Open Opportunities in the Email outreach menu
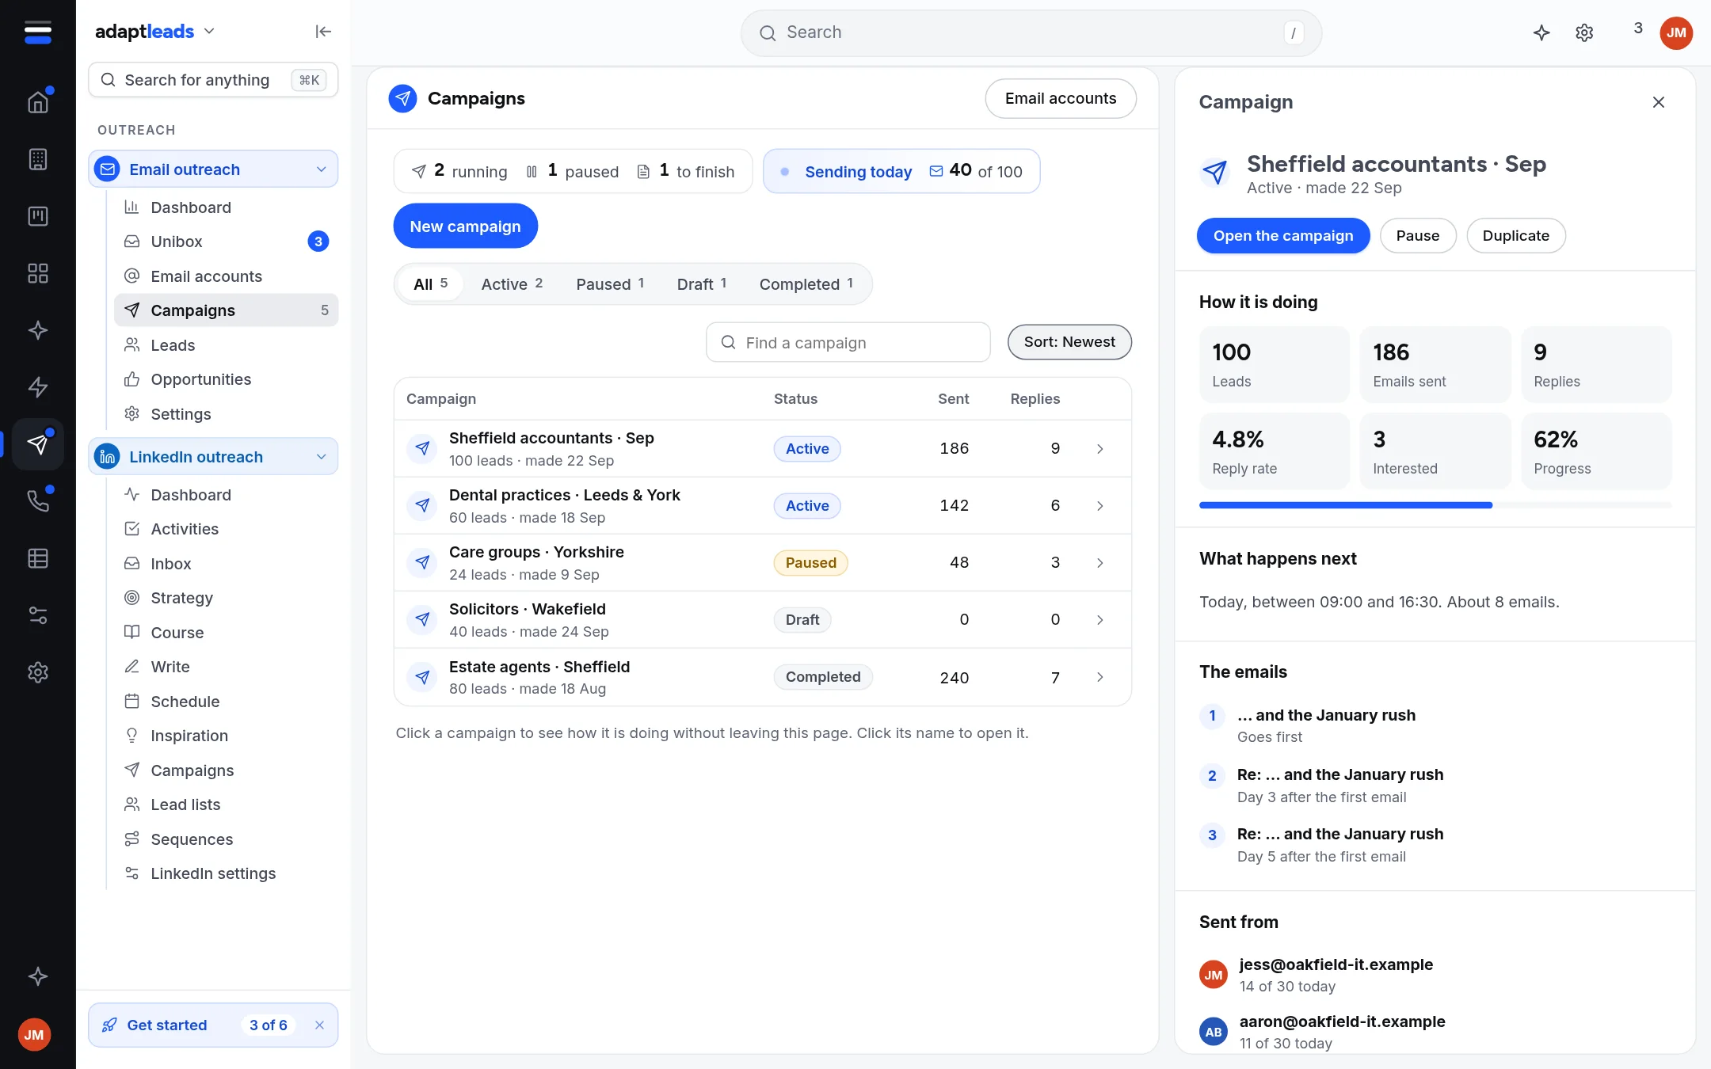The image size is (1711, 1069). (x=226, y=379)
